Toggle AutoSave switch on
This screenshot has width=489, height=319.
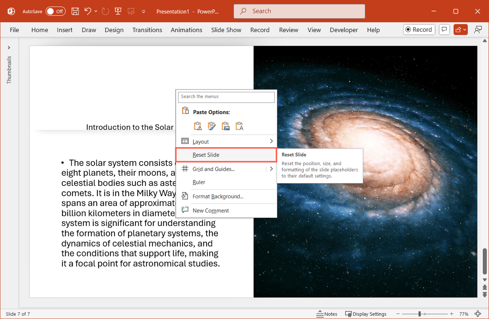click(55, 11)
